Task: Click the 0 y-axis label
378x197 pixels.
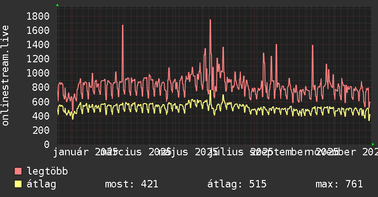Action: point(47,144)
